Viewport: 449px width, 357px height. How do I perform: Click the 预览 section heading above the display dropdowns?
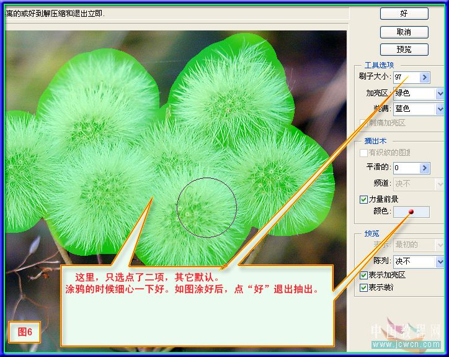coord(371,233)
